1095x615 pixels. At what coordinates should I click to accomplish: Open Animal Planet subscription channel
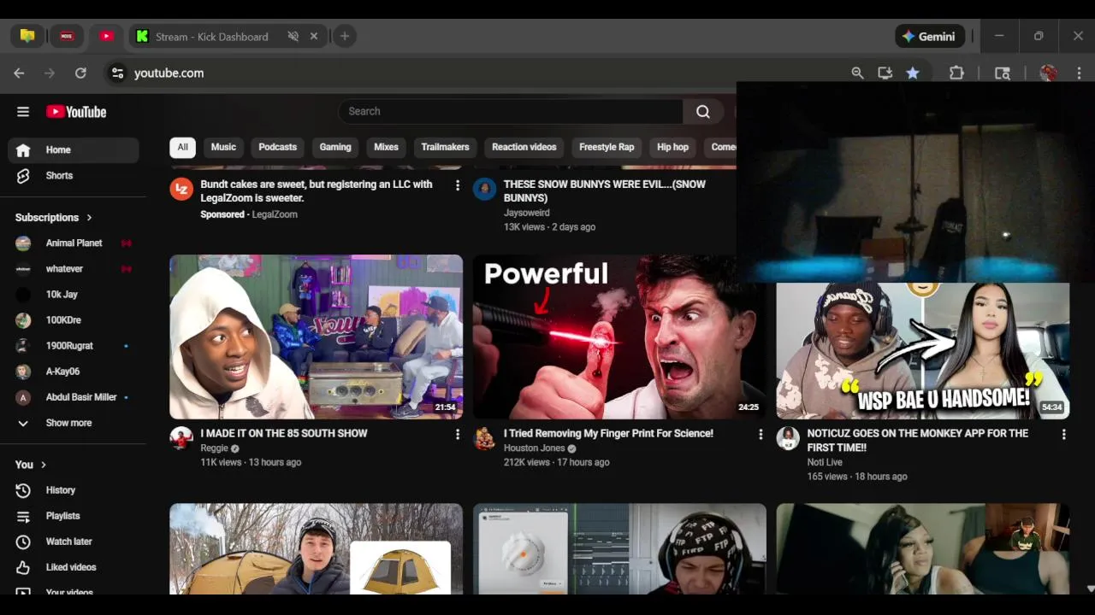(74, 243)
